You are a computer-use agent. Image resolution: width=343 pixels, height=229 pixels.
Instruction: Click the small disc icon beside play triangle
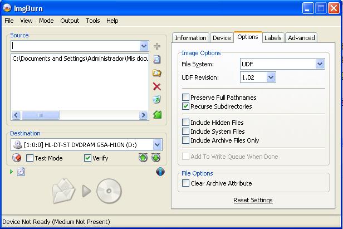tap(21, 172)
